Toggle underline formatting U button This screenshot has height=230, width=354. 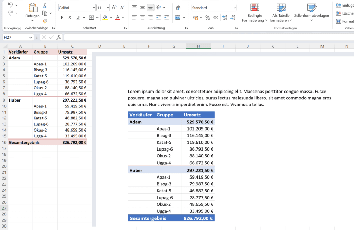pyautogui.click(x=78, y=17)
